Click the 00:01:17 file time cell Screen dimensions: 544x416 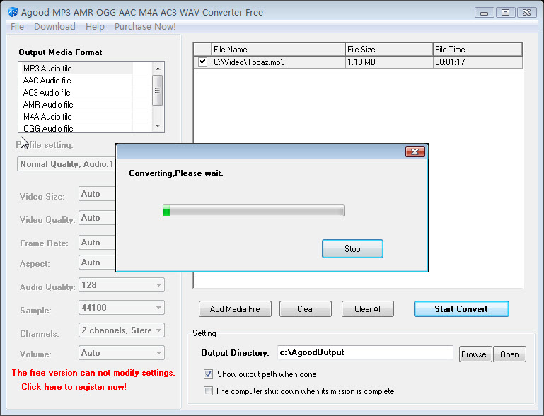tap(478, 62)
